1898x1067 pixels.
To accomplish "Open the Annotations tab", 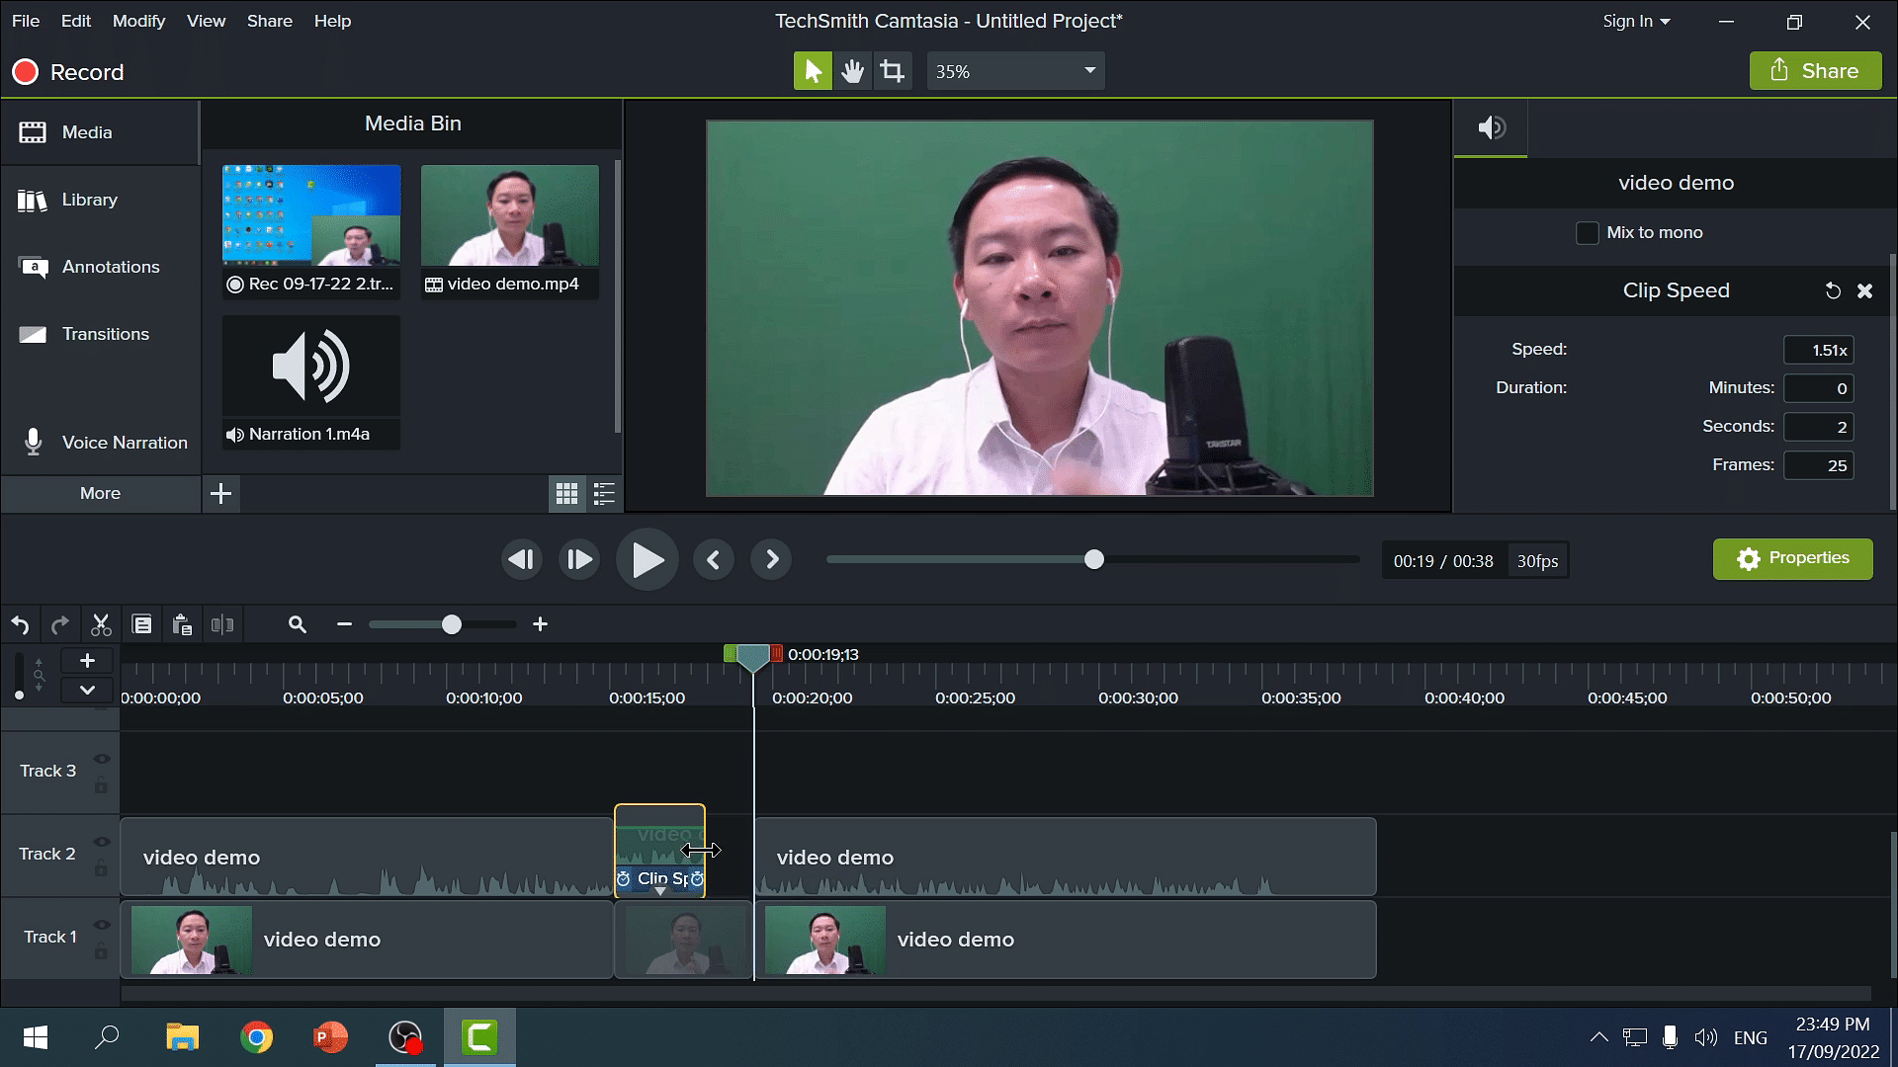I will click(x=100, y=267).
